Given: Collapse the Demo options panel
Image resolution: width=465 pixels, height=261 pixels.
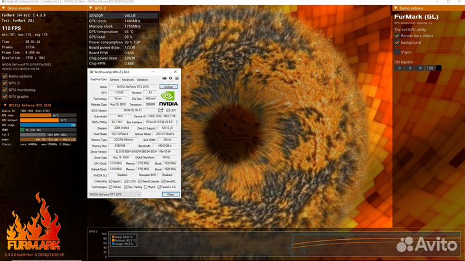Looking at the screenshot, I should [x=396, y=8].
